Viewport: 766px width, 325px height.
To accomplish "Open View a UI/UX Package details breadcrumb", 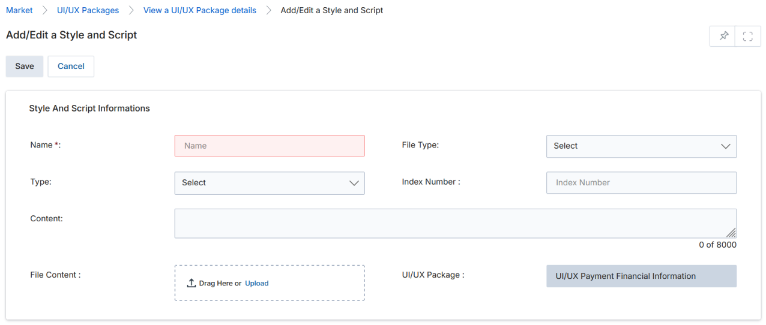I will [x=200, y=10].
